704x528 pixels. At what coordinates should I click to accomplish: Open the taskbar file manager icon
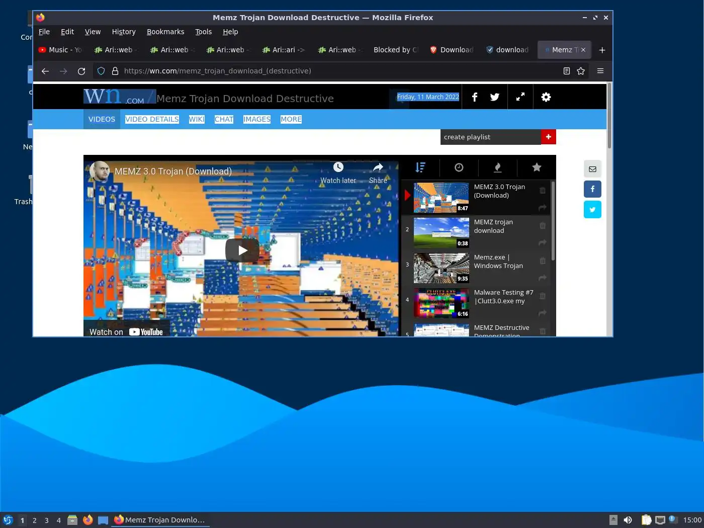point(72,520)
